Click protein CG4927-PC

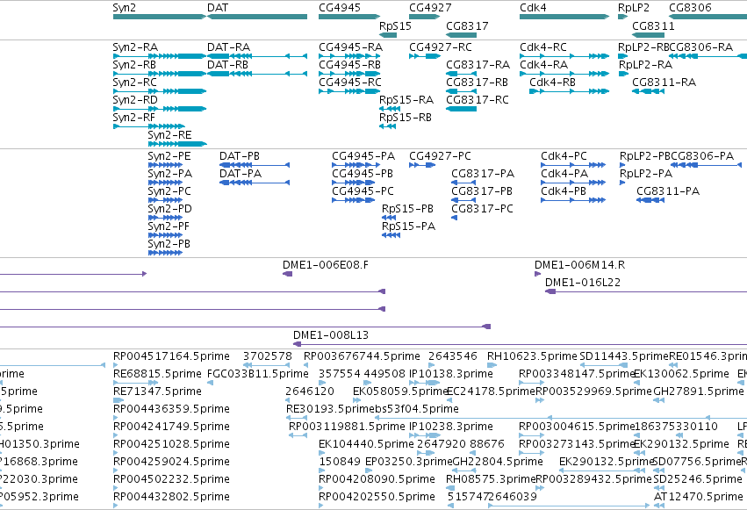coord(440,156)
